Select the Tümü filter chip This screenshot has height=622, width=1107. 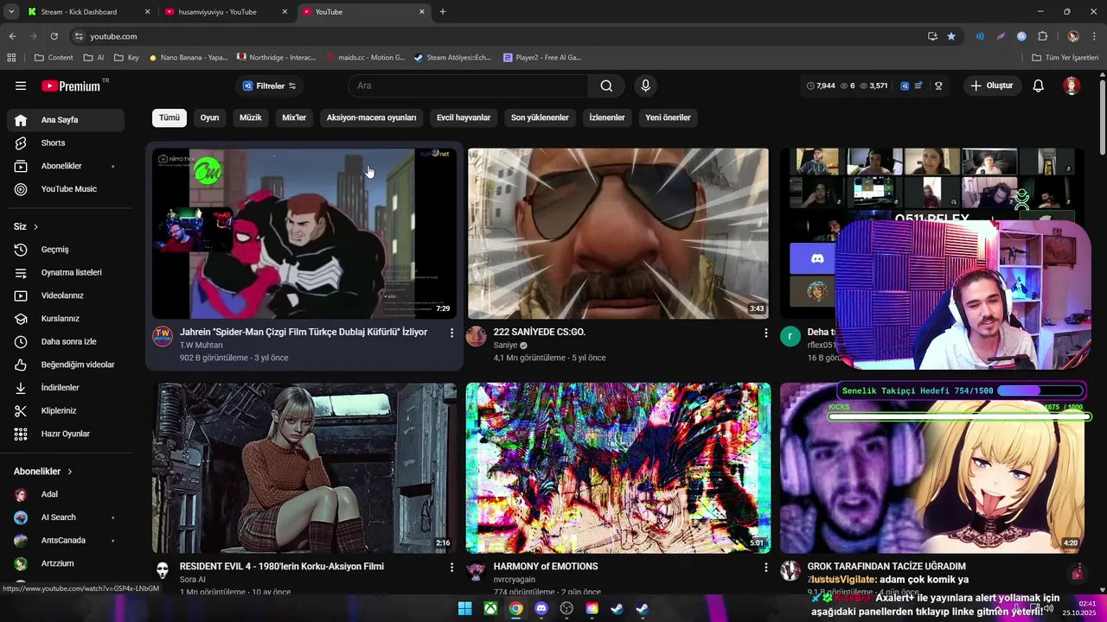pyautogui.click(x=170, y=117)
